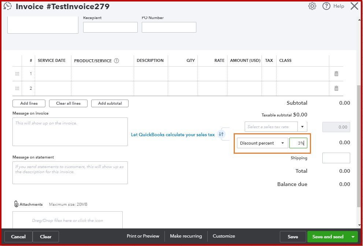Click the AMOUNT (USD) column header
The height and width of the screenshot is (246, 363).
(x=245, y=60)
